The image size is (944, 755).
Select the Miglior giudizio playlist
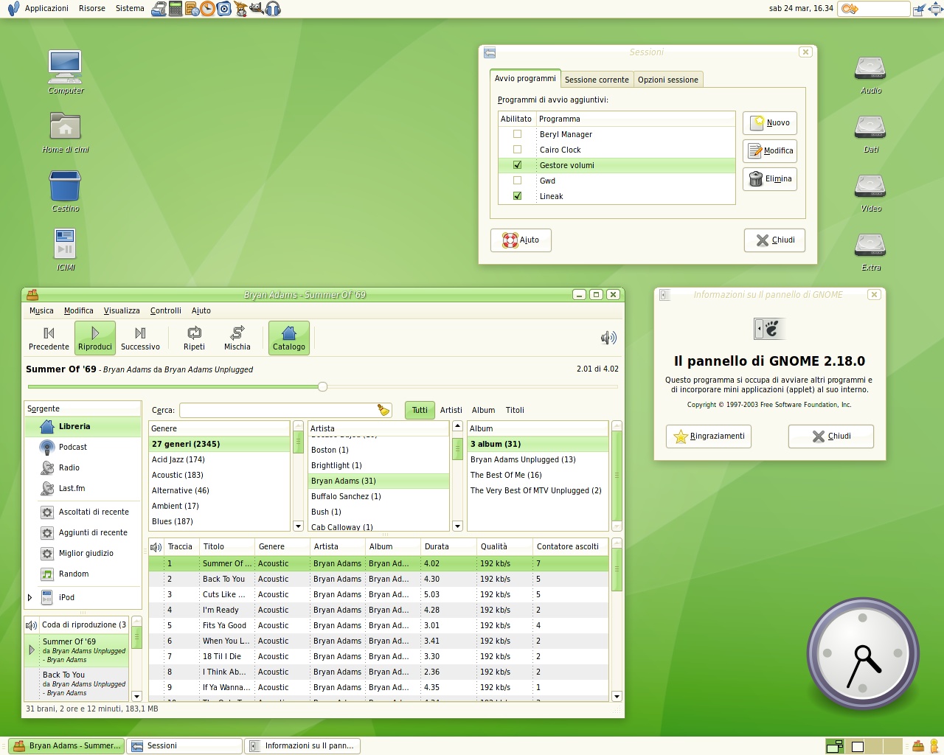pos(83,553)
